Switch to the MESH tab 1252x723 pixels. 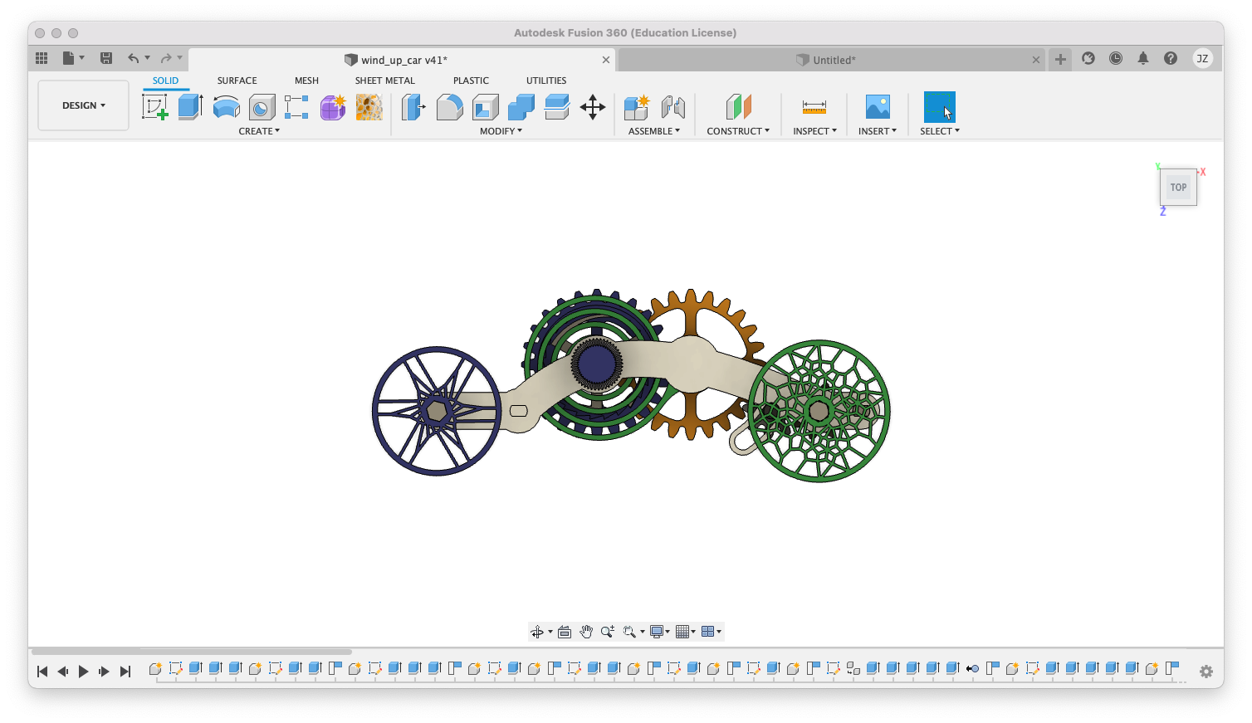pos(306,81)
